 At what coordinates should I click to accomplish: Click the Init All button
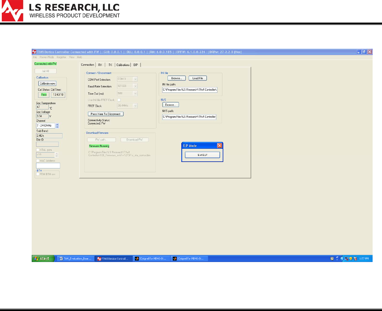click(x=45, y=71)
